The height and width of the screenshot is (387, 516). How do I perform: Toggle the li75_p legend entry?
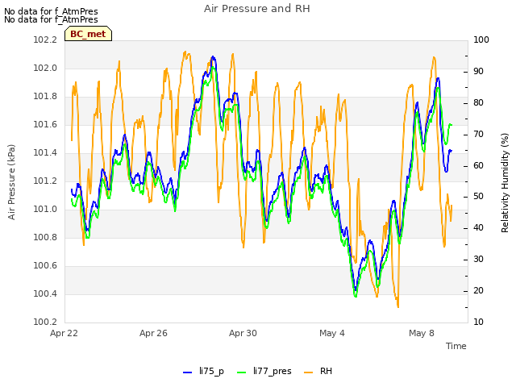point(203,371)
